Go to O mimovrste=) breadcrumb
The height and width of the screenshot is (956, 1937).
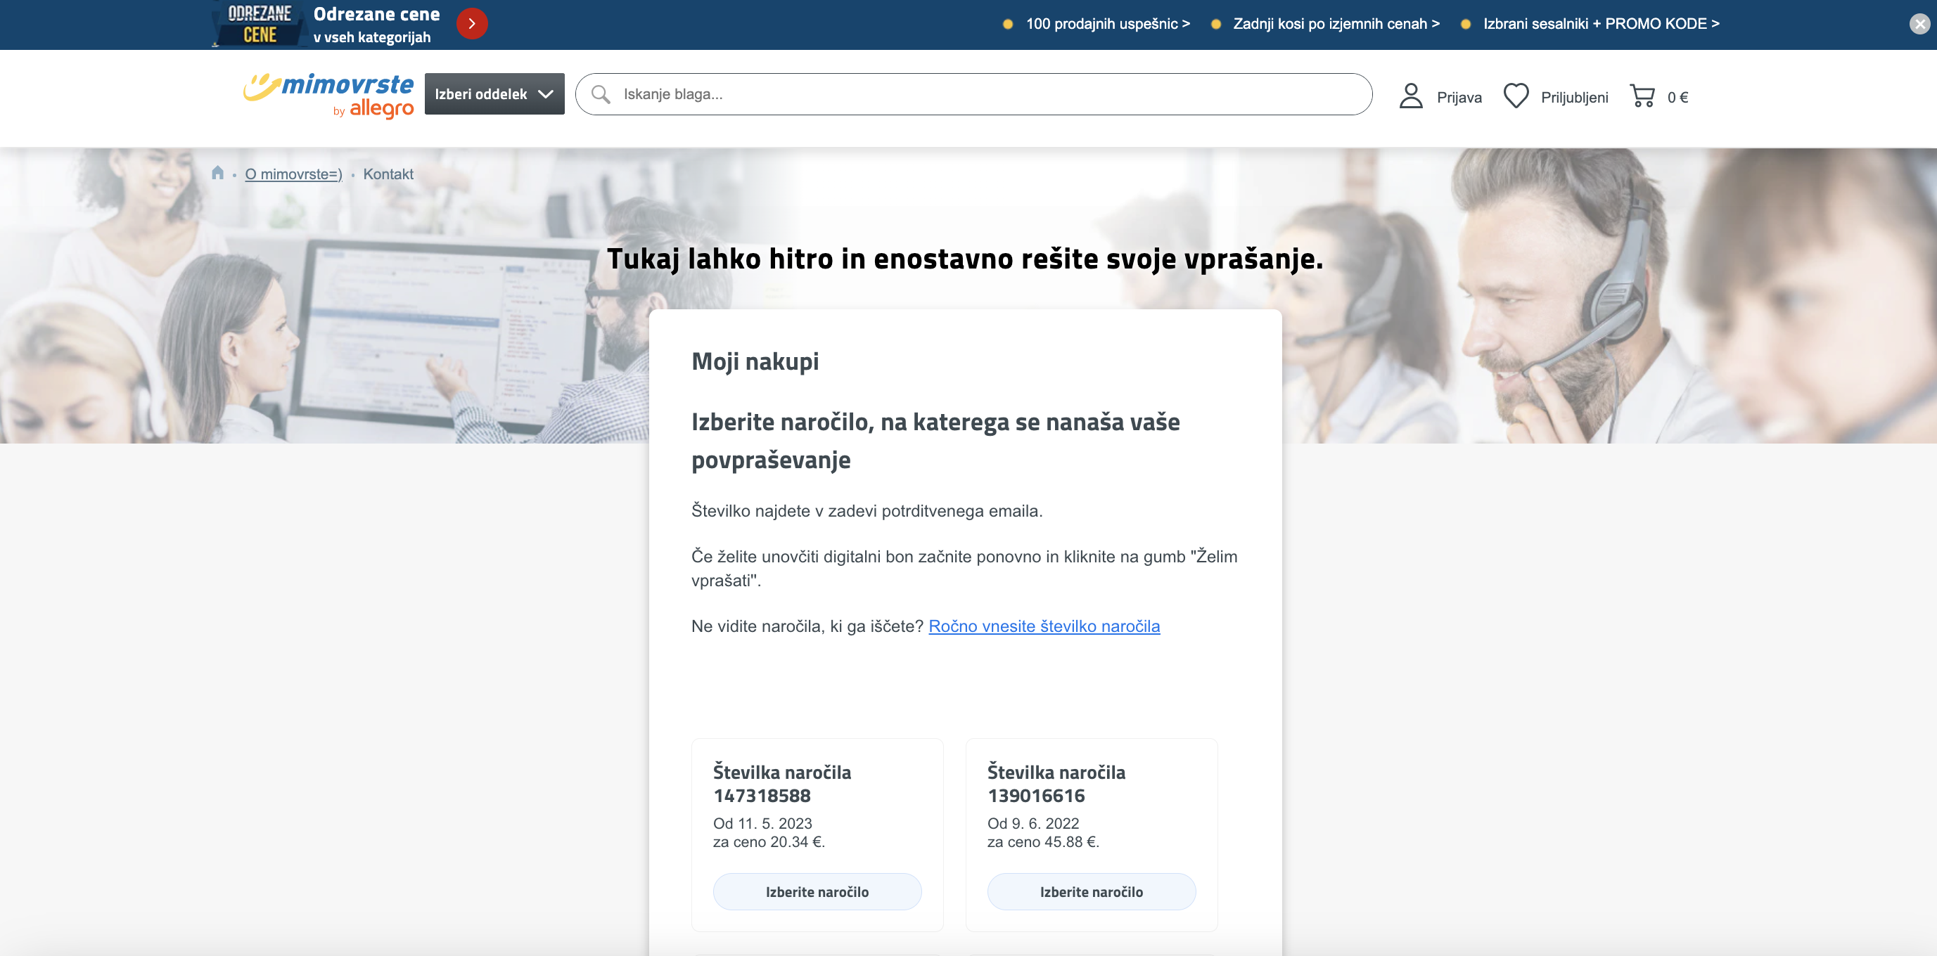(293, 174)
